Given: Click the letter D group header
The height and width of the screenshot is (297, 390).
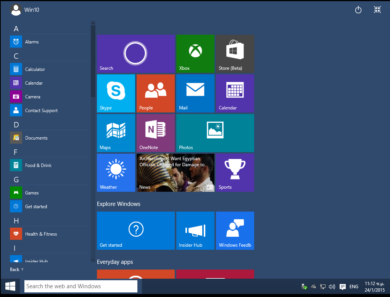Looking at the screenshot, I should click(16, 125).
